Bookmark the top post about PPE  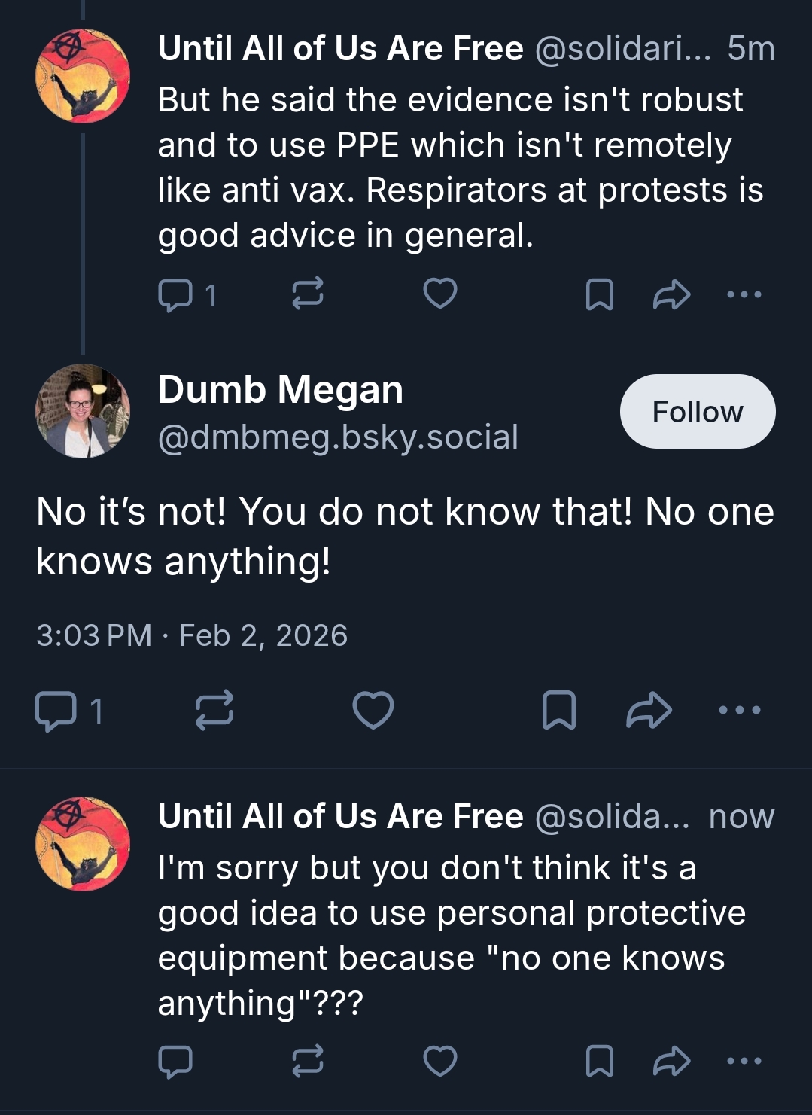click(x=599, y=294)
